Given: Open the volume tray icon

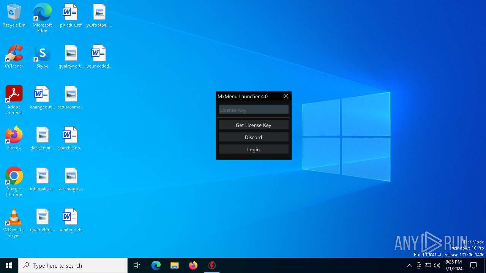Looking at the screenshot, I should click(437, 265).
